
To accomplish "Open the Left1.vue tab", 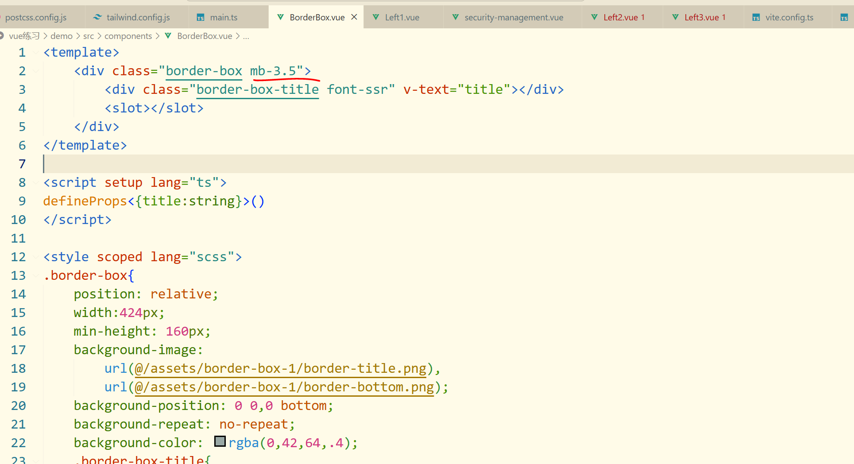I will click(x=402, y=17).
